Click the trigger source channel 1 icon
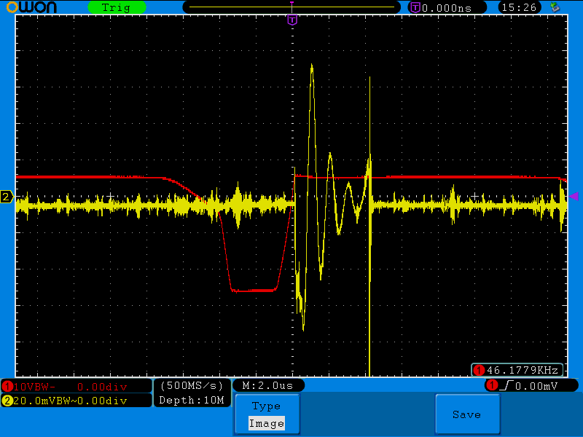This screenshot has height=437, width=583. (x=492, y=385)
